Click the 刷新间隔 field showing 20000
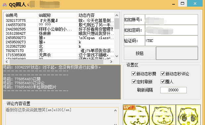 [173, 90]
